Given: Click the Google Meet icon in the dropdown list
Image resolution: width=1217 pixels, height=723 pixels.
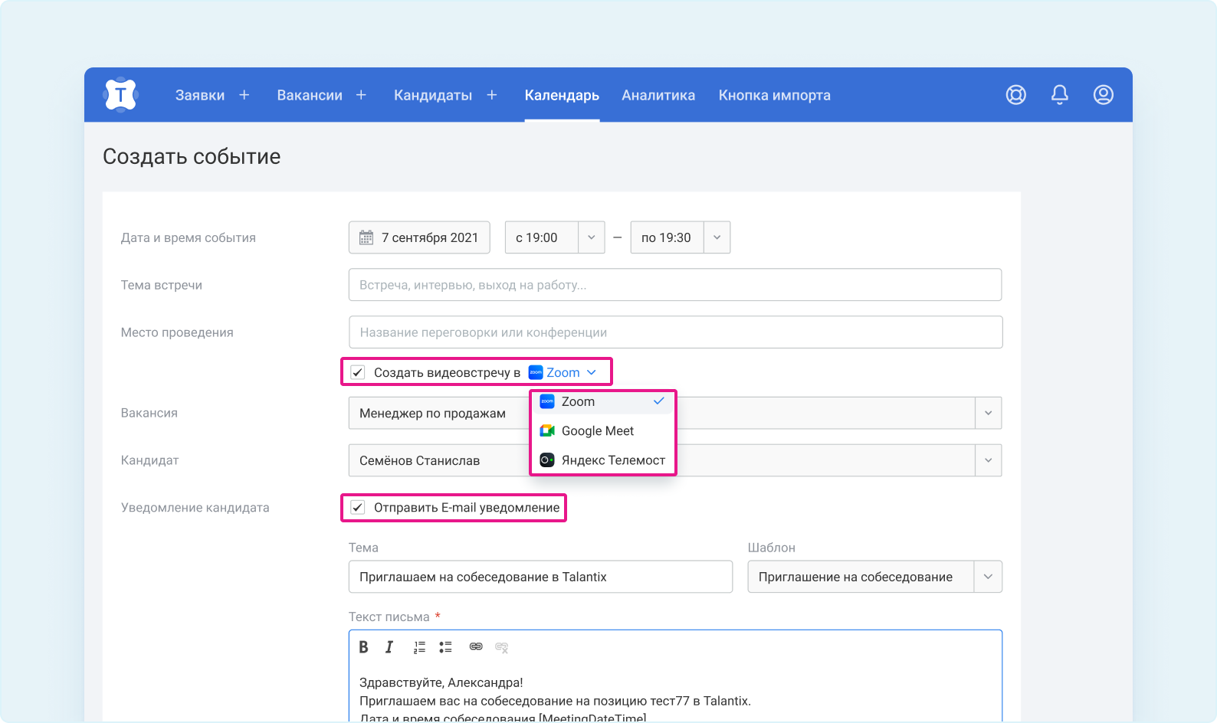Looking at the screenshot, I should pos(547,431).
